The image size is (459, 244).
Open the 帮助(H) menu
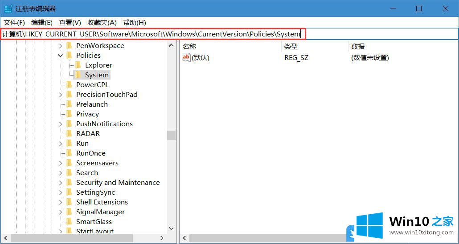(x=135, y=23)
